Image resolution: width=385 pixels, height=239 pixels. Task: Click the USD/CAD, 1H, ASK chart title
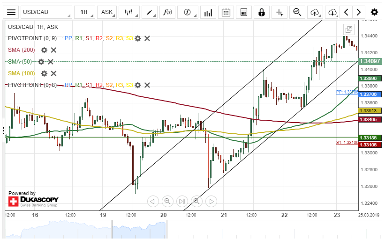click(33, 27)
